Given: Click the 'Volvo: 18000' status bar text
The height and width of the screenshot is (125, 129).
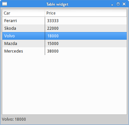Looking at the screenshot, I should (x=14, y=119).
